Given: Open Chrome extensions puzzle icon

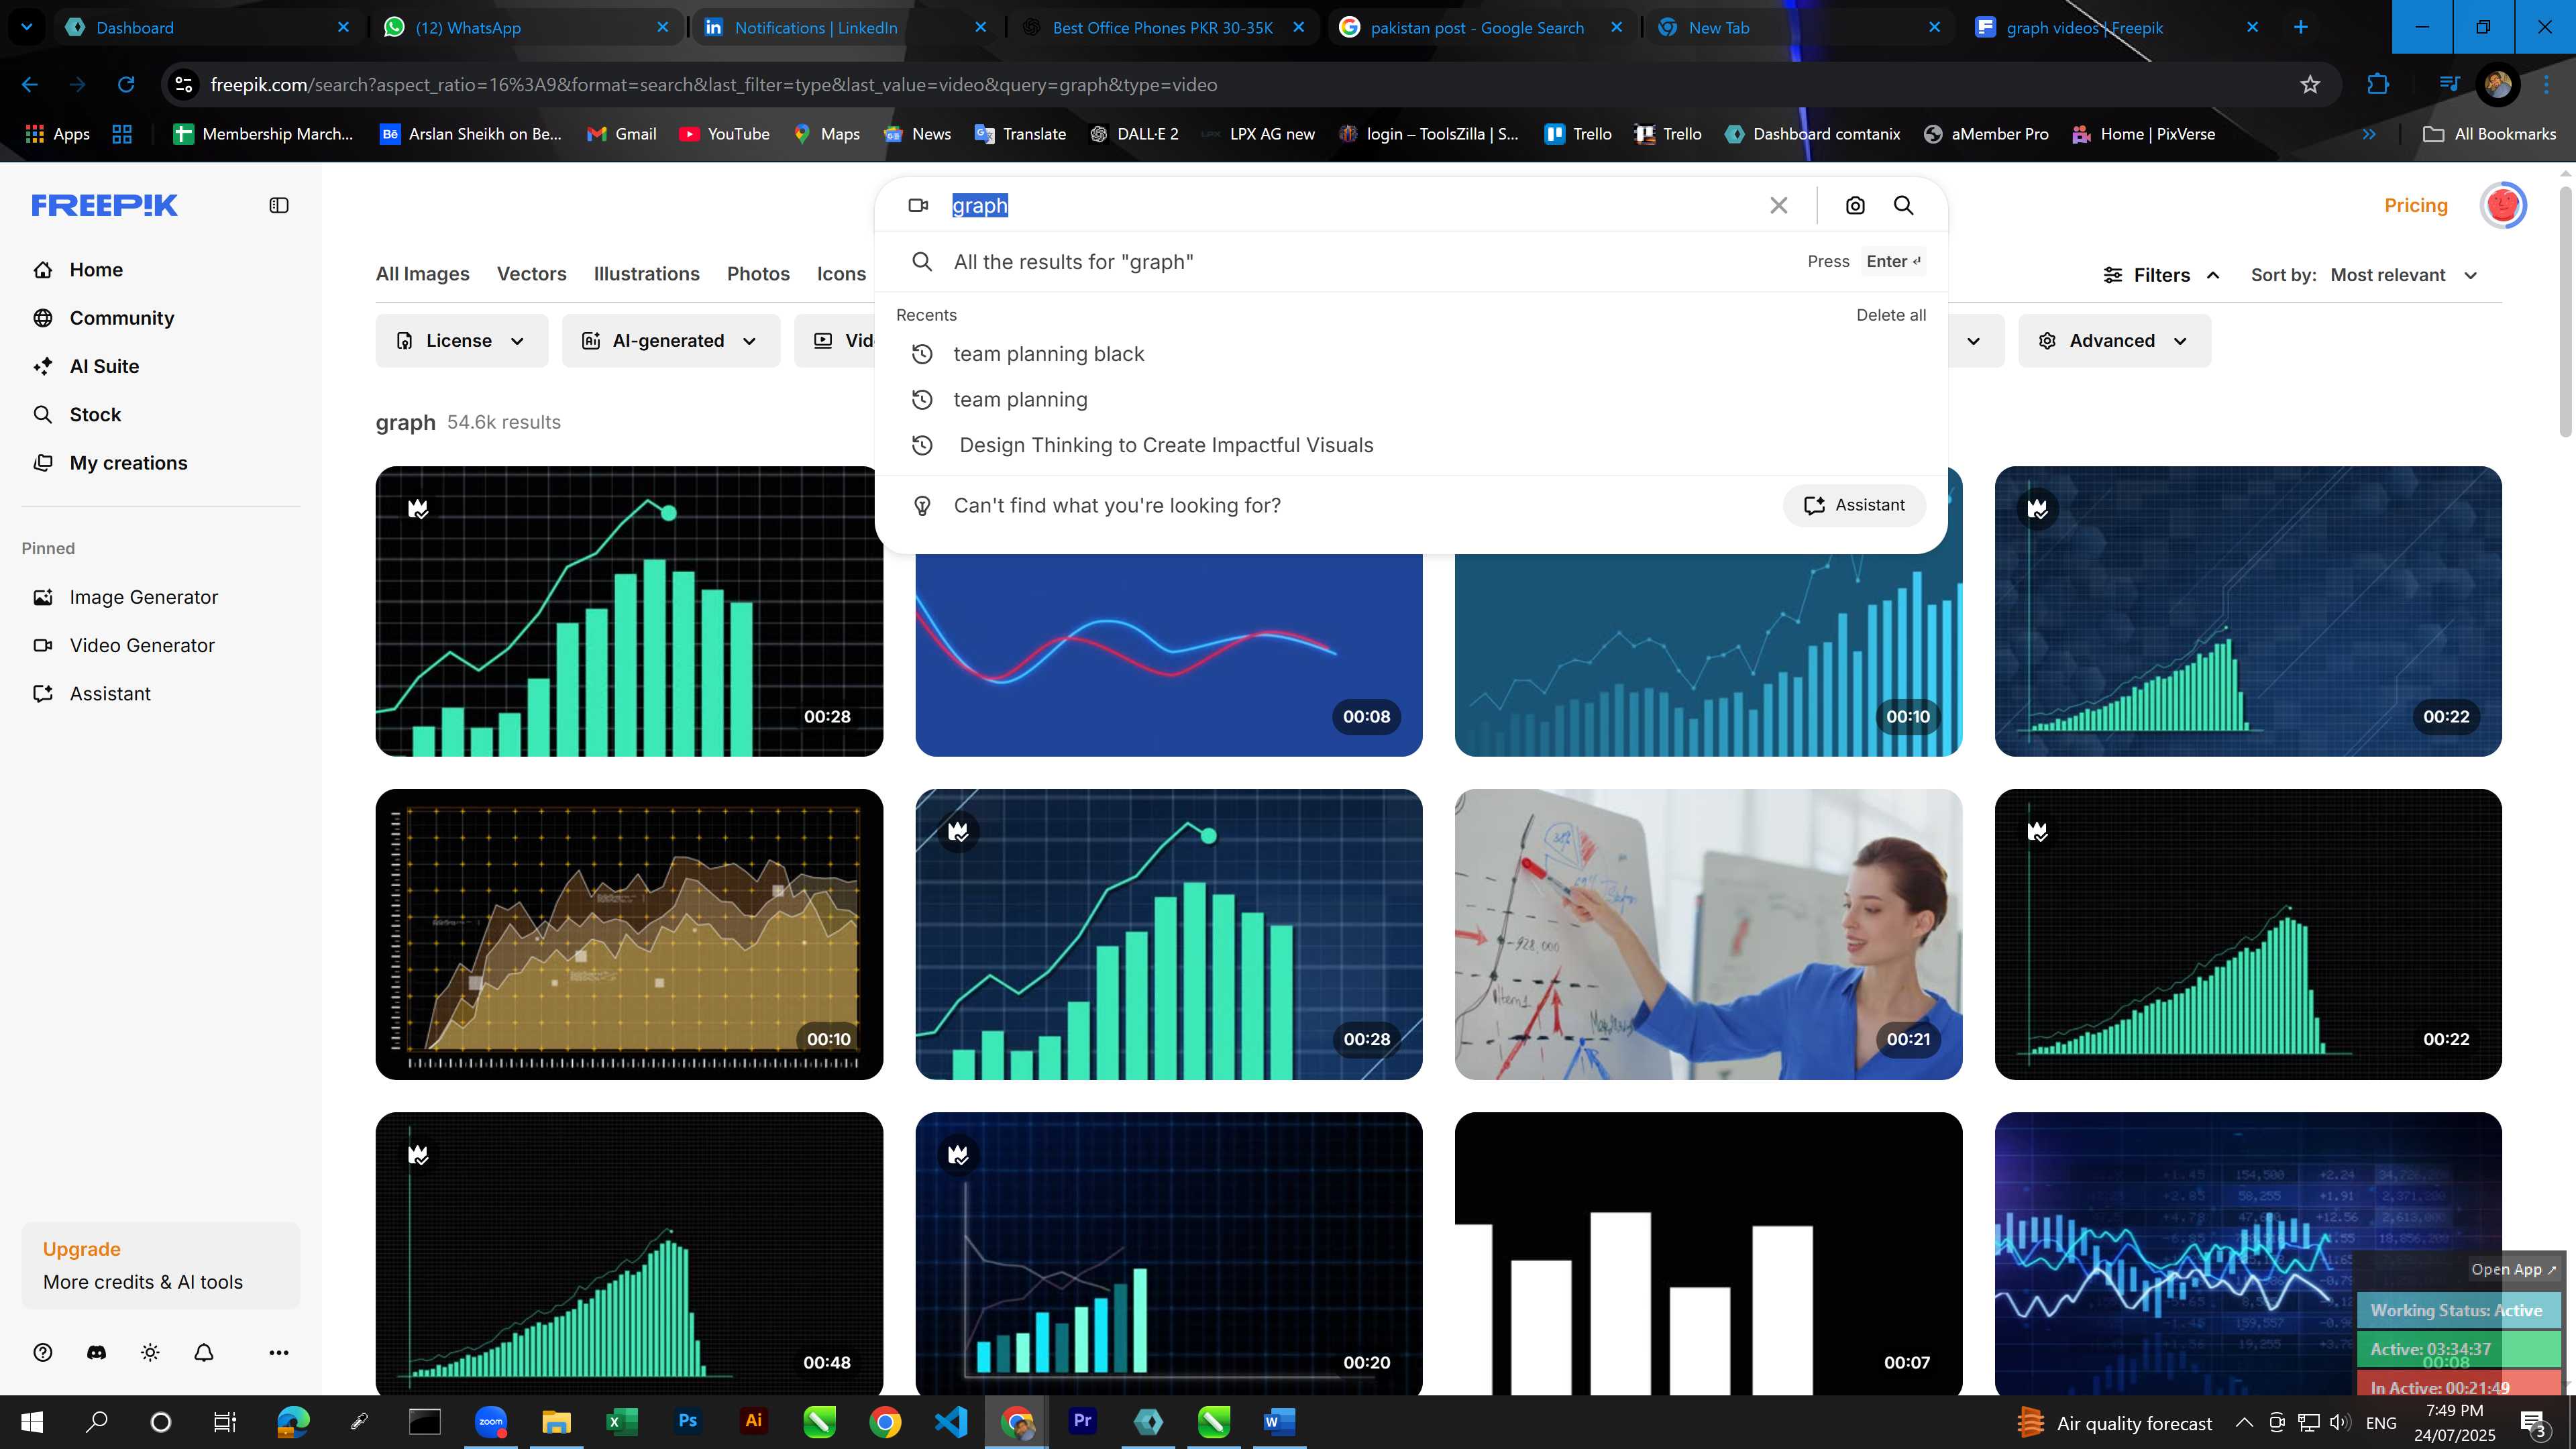Looking at the screenshot, I should 2378,85.
